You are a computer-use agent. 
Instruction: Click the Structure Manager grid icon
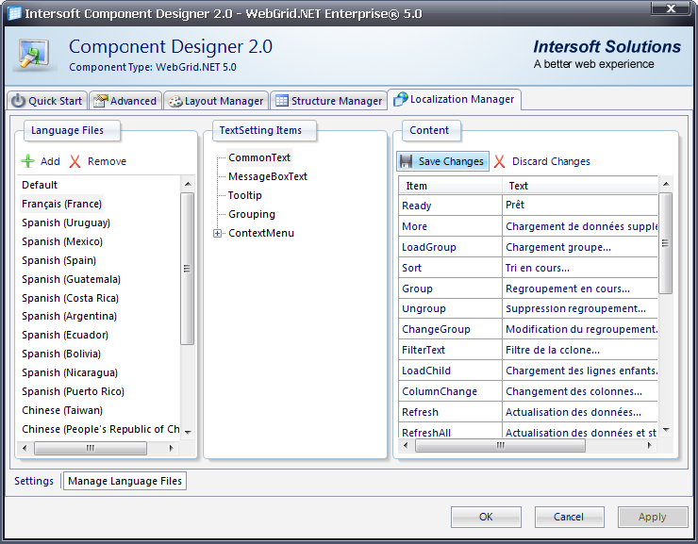[x=282, y=101]
